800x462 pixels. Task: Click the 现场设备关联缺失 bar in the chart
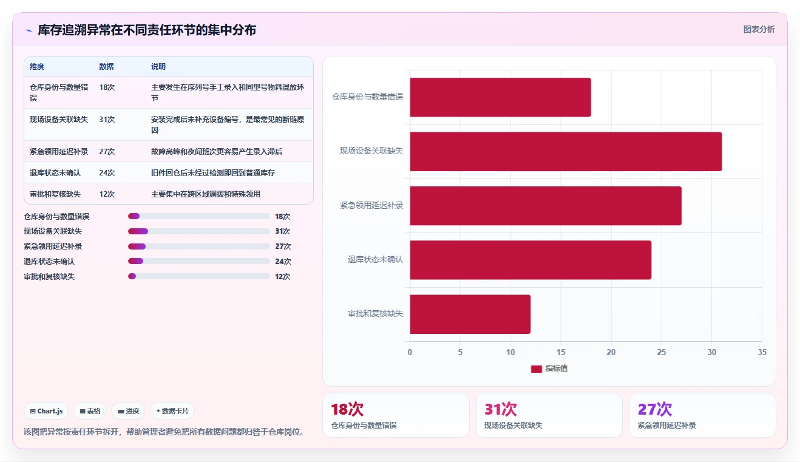click(566, 151)
